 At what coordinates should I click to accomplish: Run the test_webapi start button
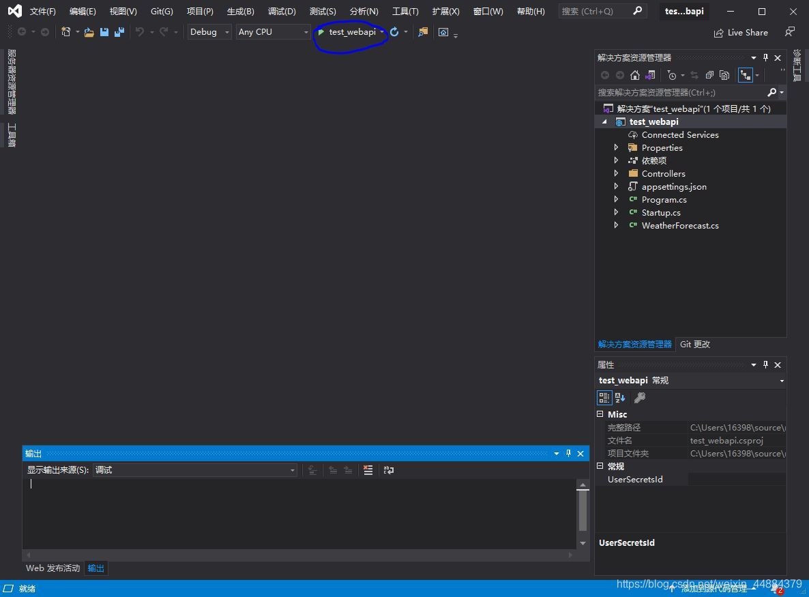pyautogui.click(x=347, y=32)
